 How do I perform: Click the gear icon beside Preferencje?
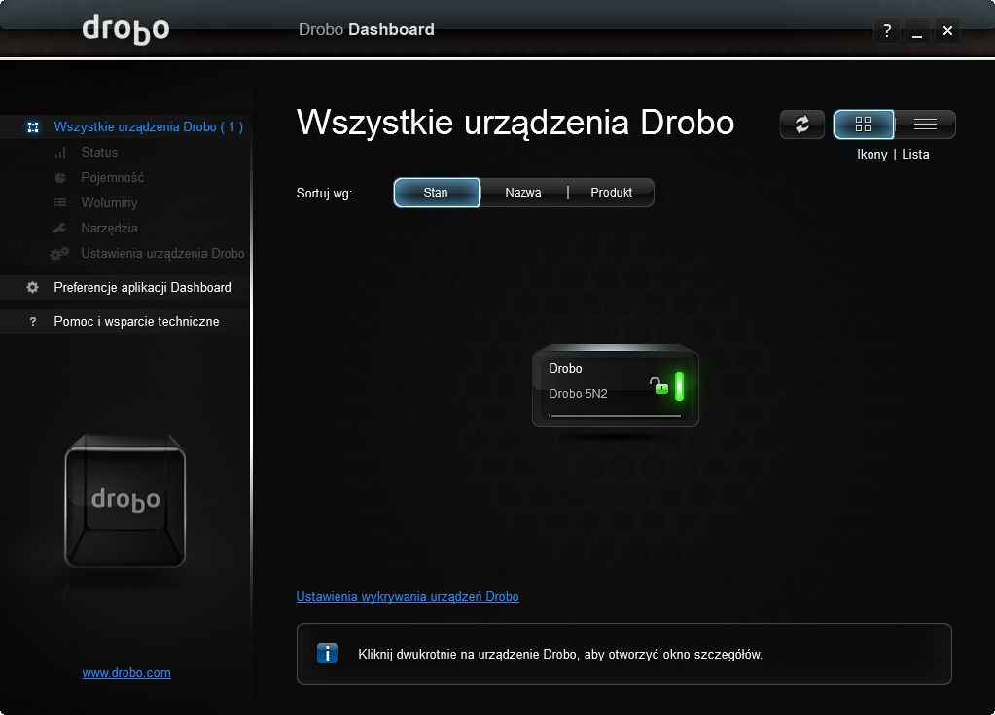point(32,287)
